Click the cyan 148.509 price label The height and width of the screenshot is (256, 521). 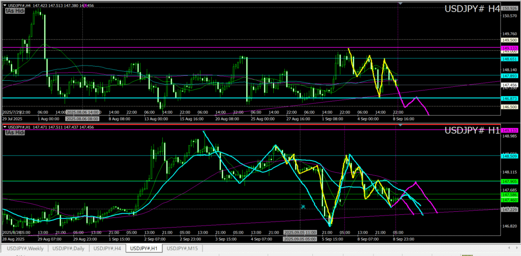509,156
